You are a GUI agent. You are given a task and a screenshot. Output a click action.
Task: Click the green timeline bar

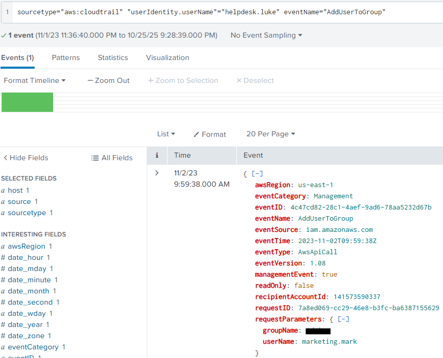pyautogui.click(x=27, y=102)
